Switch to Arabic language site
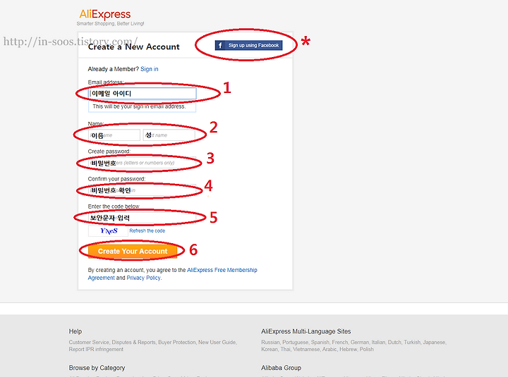The height and width of the screenshot is (377, 508). pyautogui.click(x=329, y=350)
